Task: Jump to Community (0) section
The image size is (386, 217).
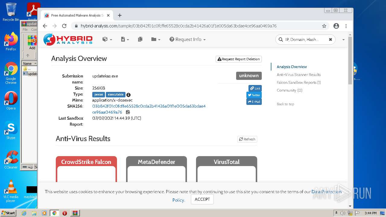Action: point(289,90)
